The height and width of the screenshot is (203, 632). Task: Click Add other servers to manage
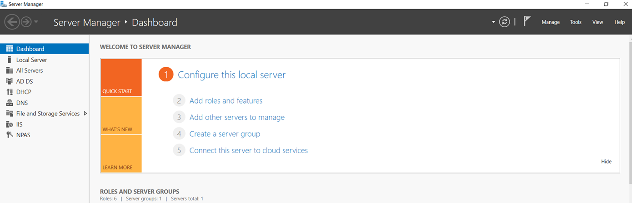point(237,117)
